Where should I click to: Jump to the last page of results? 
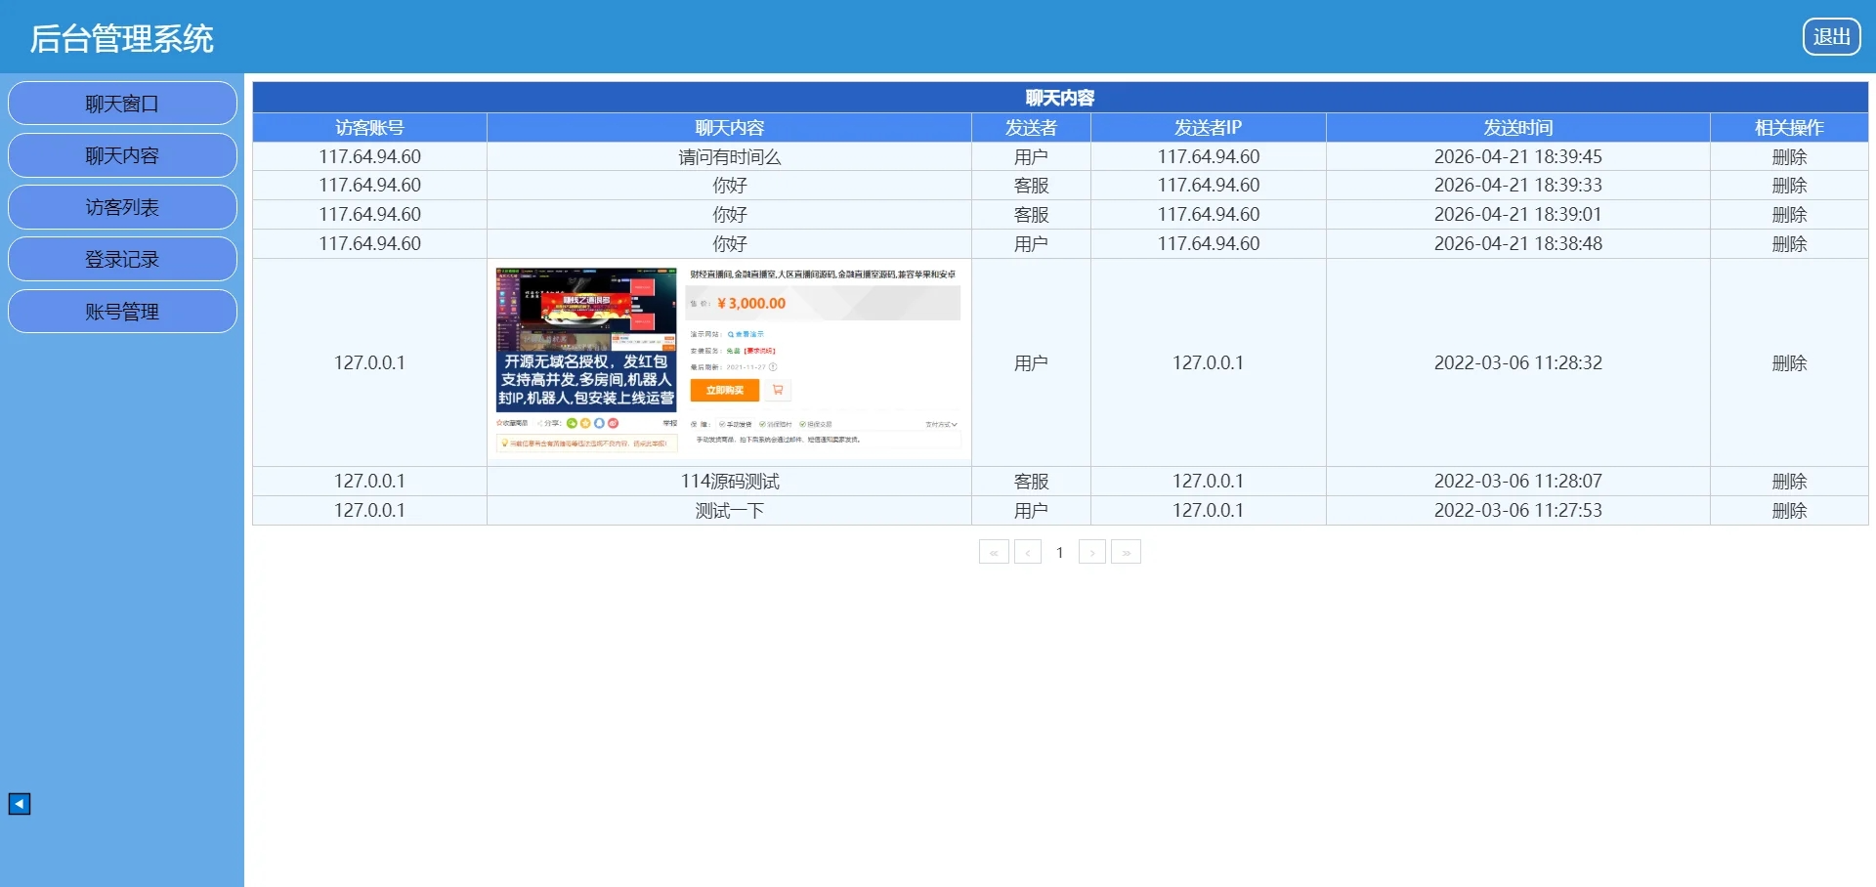coord(1126,553)
